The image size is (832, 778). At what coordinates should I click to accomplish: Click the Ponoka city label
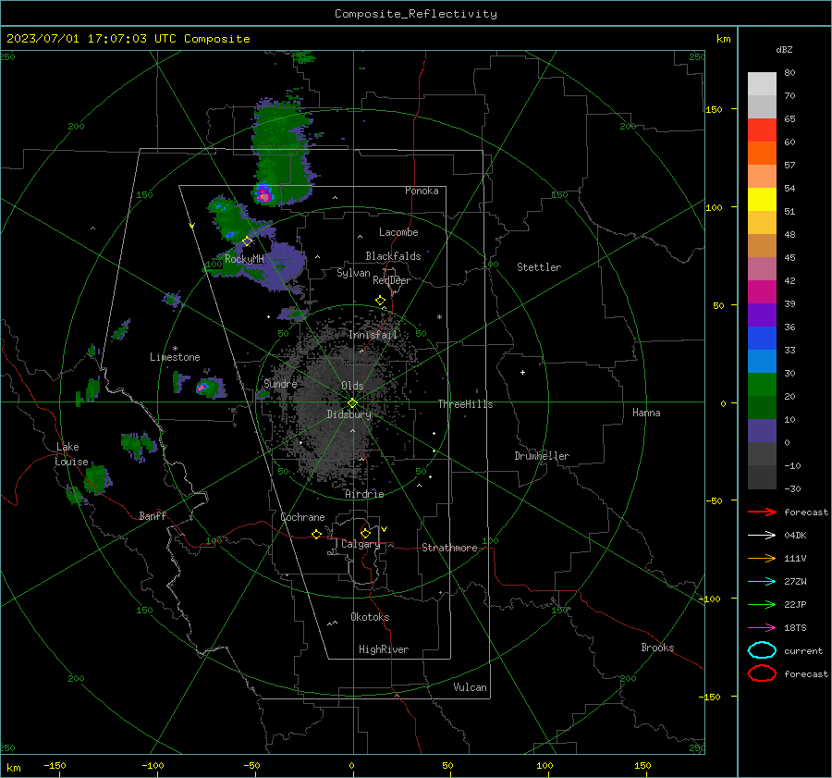[x=422, y=191]
